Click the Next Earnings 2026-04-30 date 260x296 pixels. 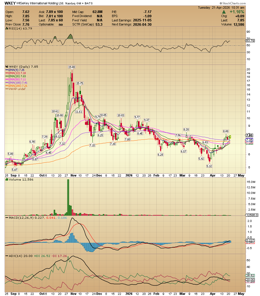coord(142,24)
